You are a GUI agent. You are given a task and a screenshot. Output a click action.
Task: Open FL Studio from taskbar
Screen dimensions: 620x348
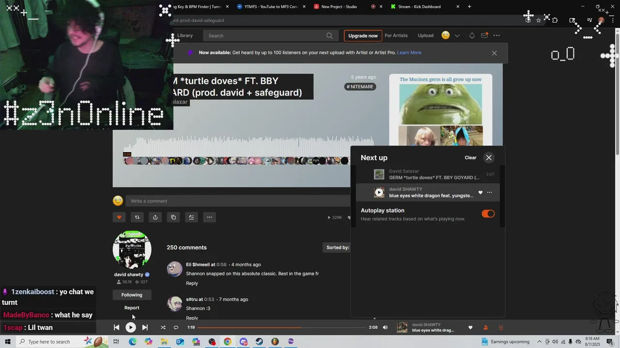point(275,342)
